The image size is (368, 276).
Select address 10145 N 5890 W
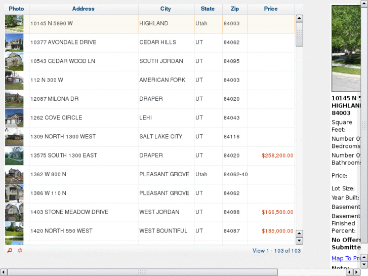click(x=52, y=23)
